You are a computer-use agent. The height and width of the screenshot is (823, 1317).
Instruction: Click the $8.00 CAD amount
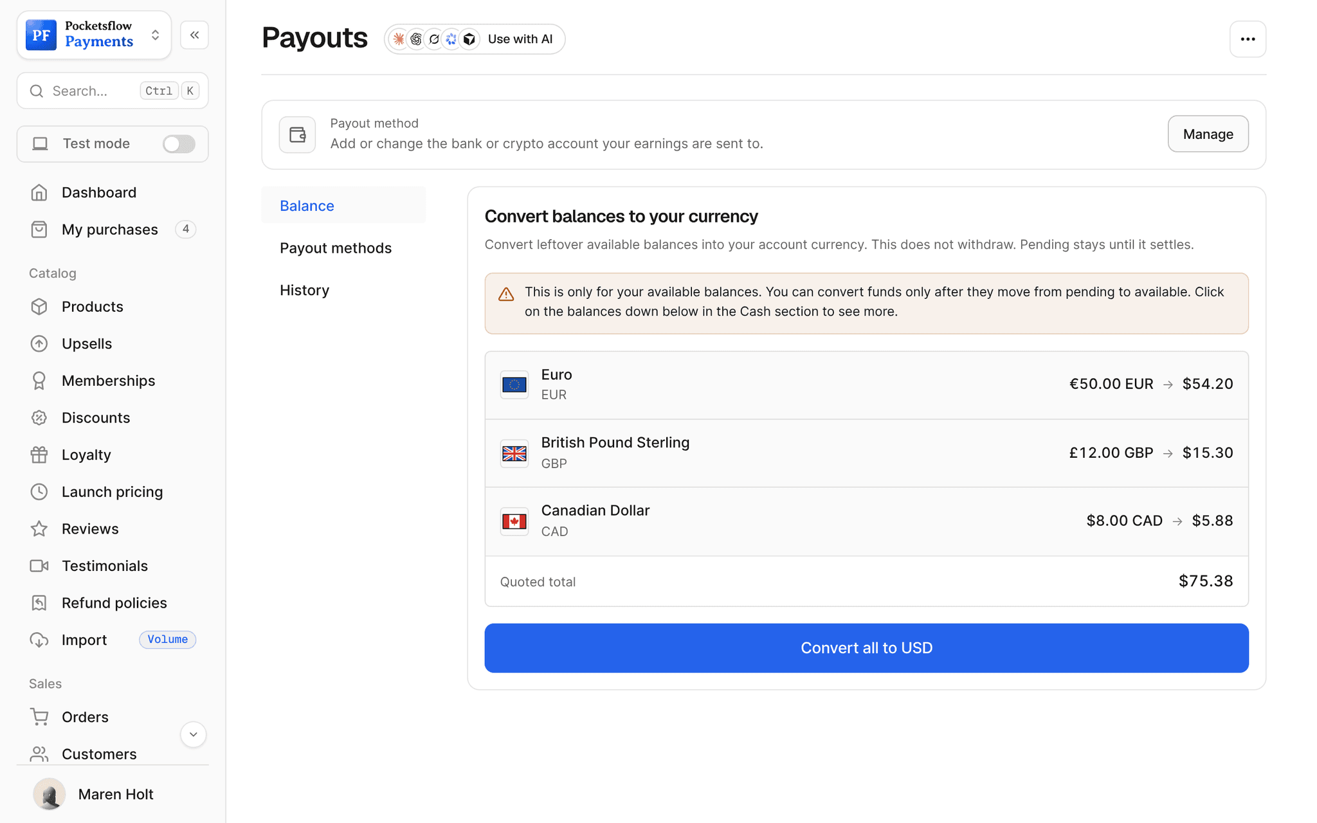(1124, 521)
